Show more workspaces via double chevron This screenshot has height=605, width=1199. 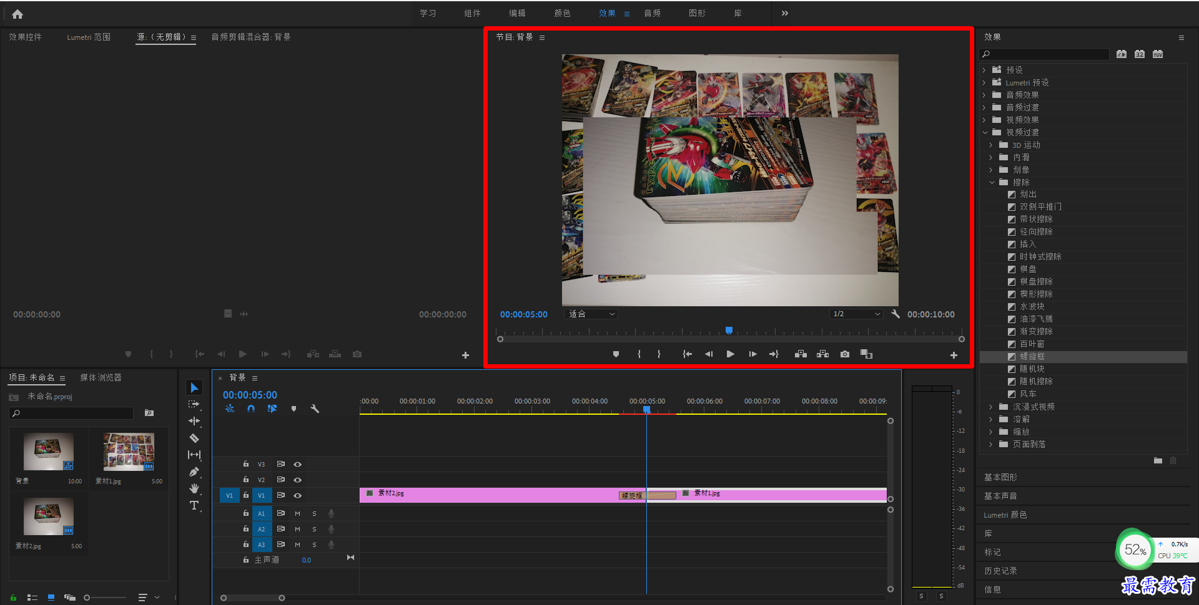tap(785, 13)
